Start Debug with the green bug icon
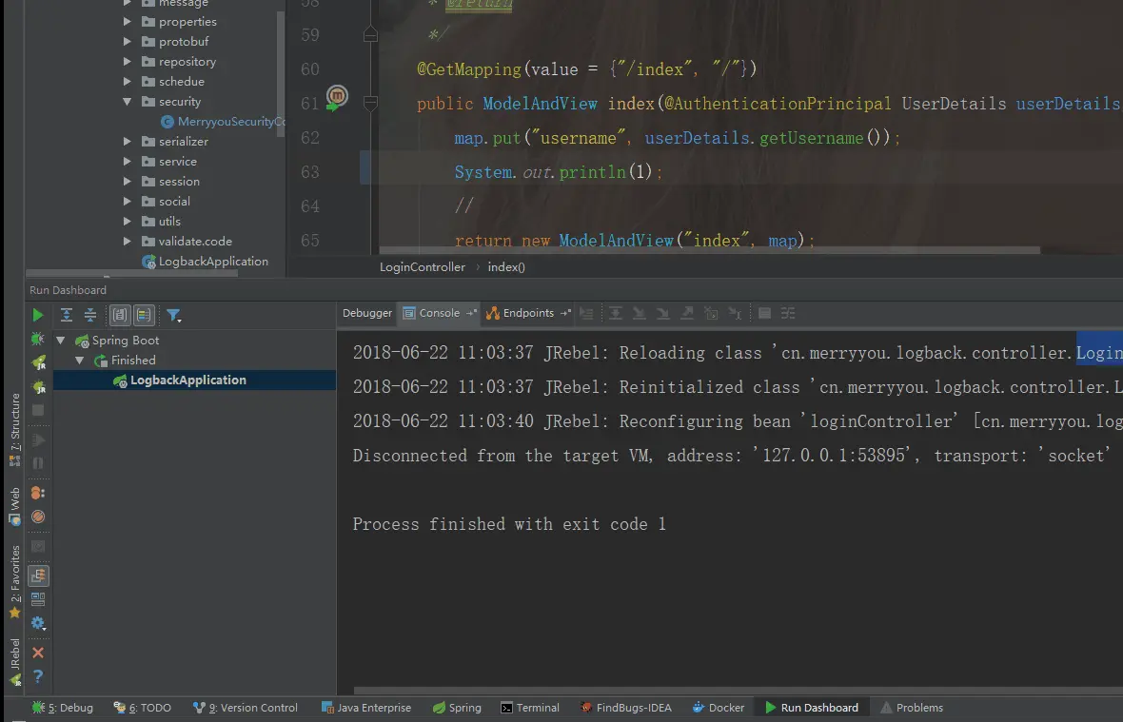The image size is (1123, 722). pos(38,339)
